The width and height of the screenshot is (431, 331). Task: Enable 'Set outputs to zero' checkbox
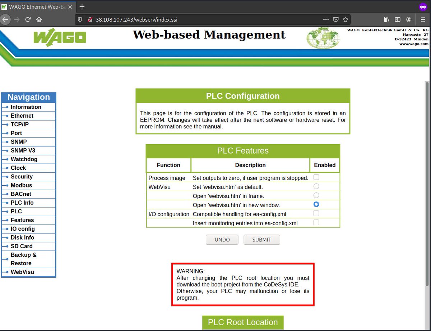pos(316,177)
